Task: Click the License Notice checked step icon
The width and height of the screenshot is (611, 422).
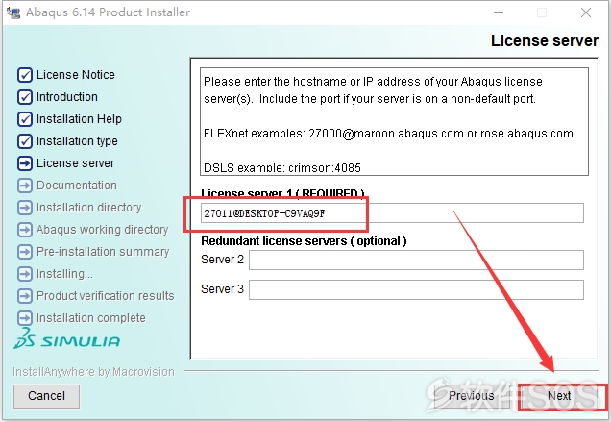Action: [25, 75]
